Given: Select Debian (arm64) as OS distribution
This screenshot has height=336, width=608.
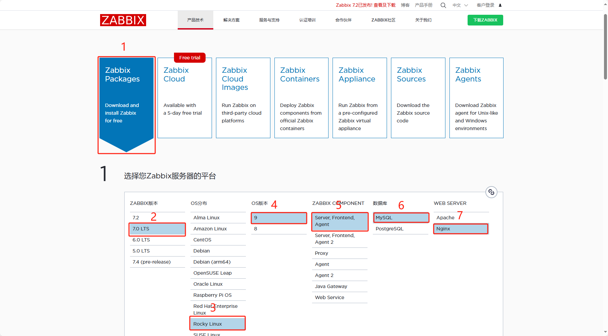Looking at the screenshot, I should (x=218, y=262).
